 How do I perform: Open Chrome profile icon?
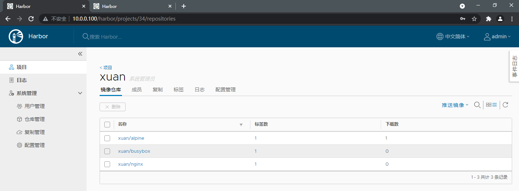pos(500,19)
